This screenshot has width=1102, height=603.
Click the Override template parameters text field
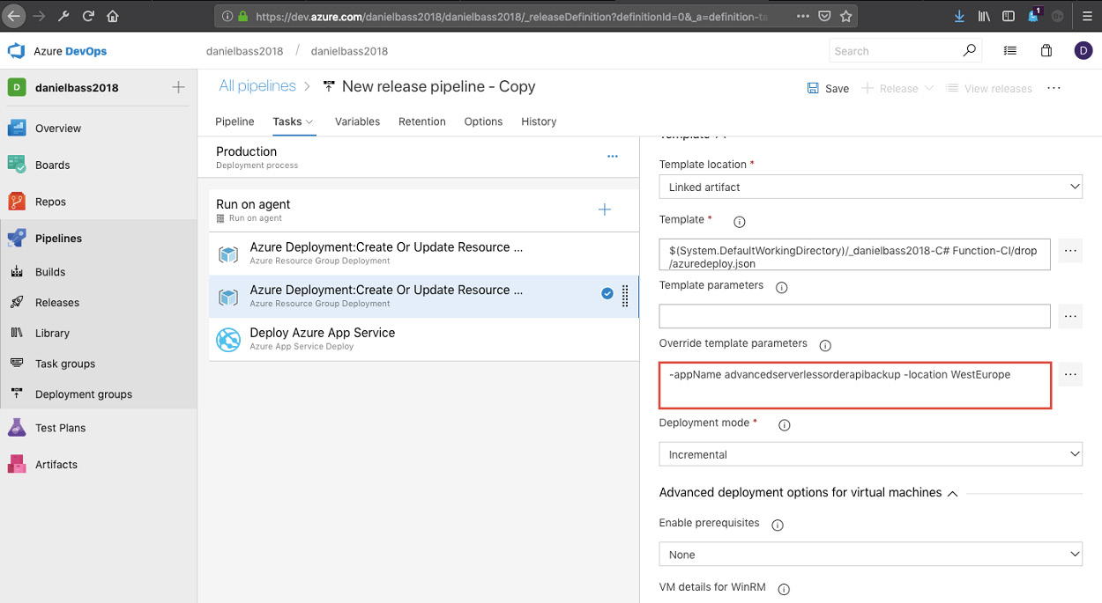[x=855, y=386]
